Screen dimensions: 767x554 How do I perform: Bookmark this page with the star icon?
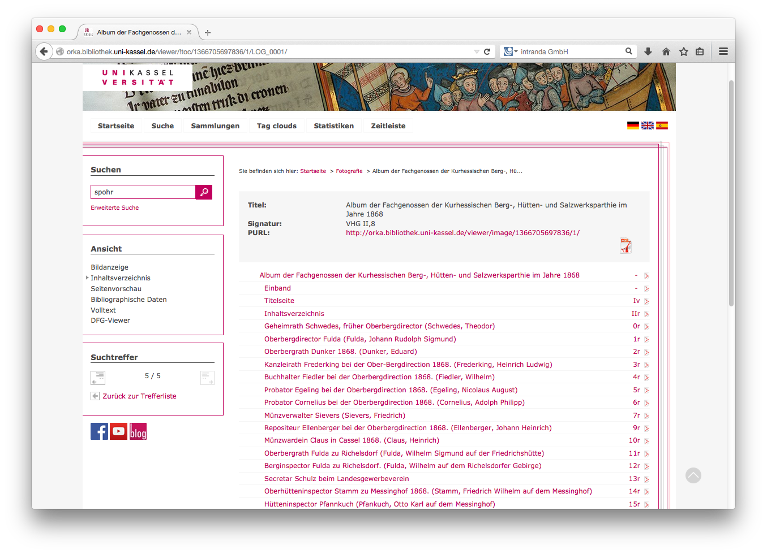[x=683, y=51]
